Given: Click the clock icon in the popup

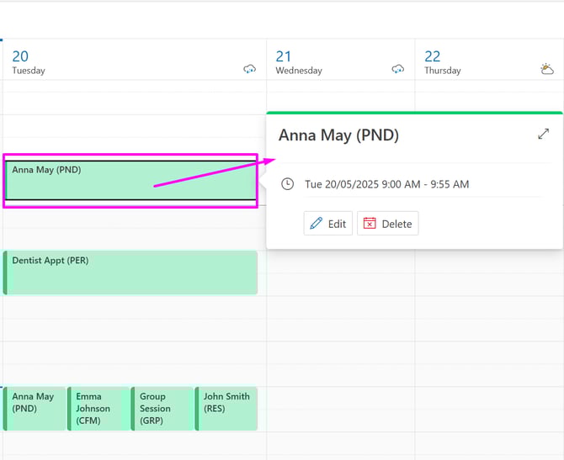Looking at the screenshot, I should (288, 184).
